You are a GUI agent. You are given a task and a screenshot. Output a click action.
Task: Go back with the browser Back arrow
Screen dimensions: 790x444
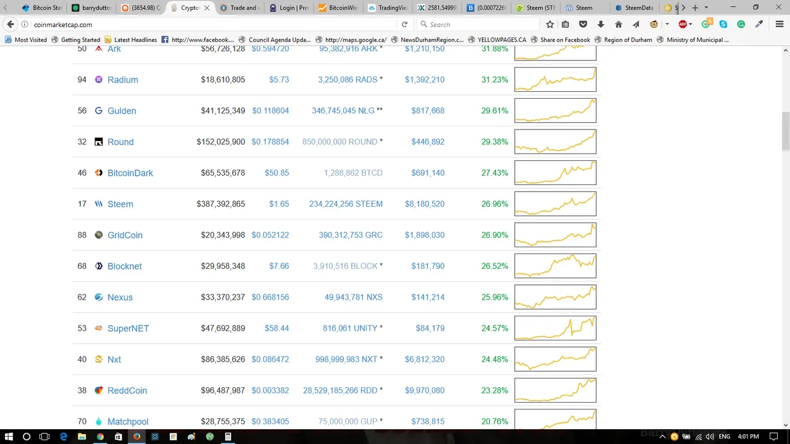[x=10, y=25]
